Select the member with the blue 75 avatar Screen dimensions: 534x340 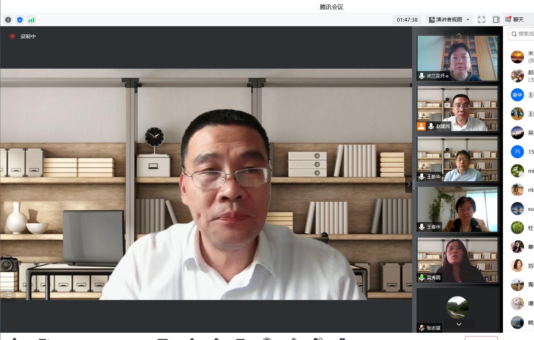pos(517,152)
